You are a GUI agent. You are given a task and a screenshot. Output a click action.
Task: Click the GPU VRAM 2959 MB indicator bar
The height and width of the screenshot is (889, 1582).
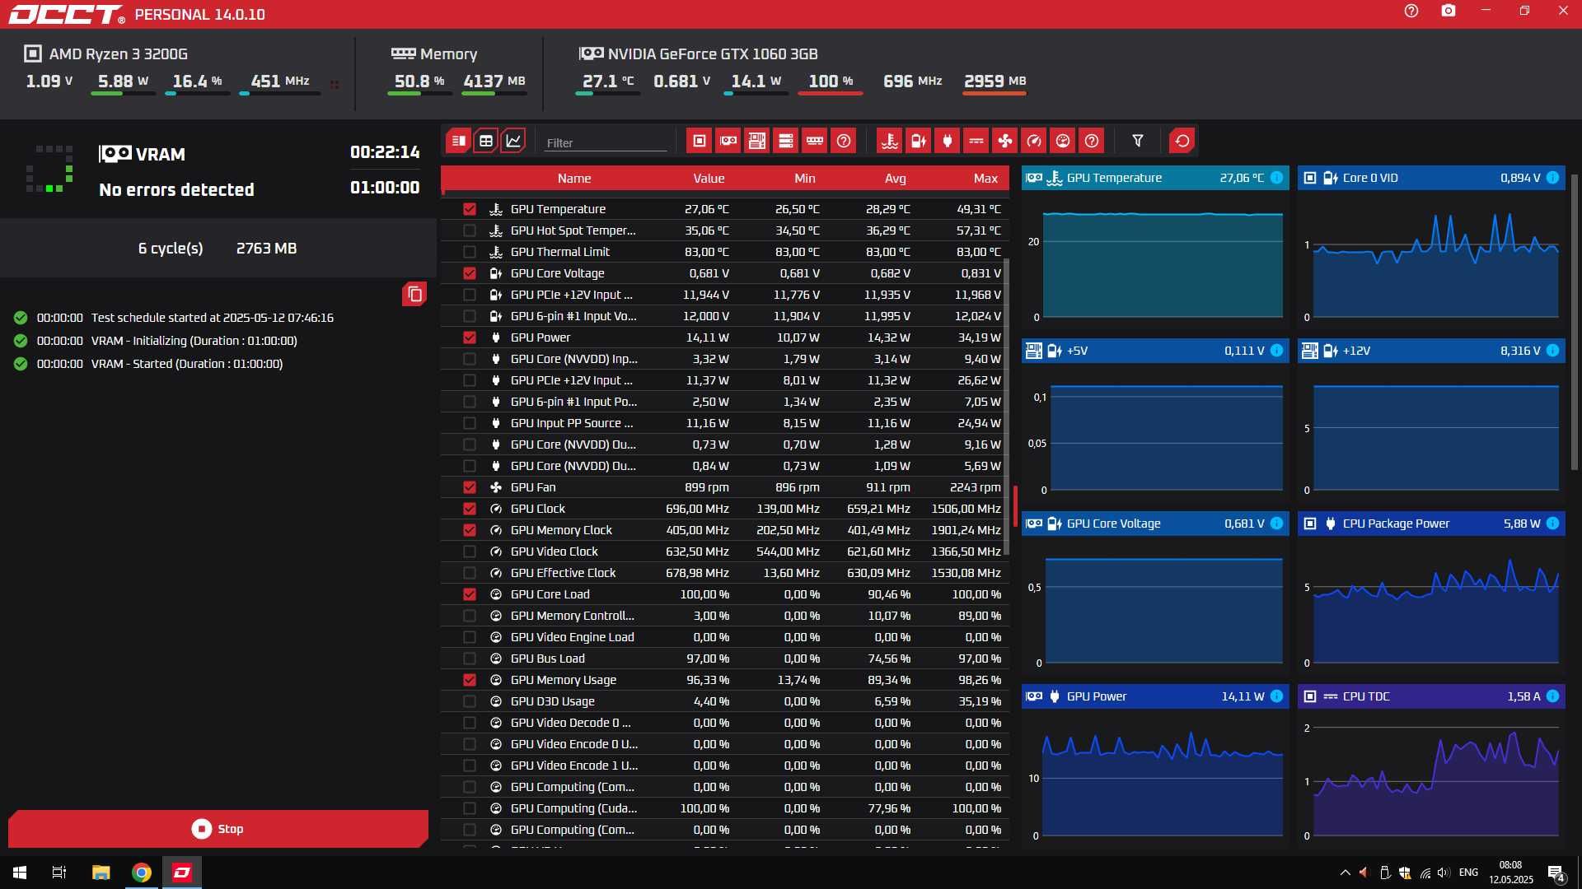[995, 94]
